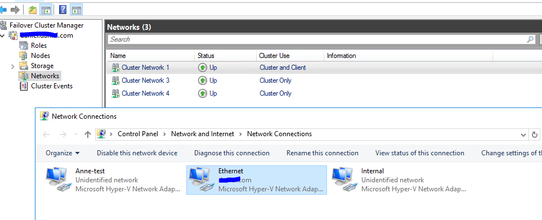
Task: Select the Internal network adapter icon
Action: click(x=343, y=179)
